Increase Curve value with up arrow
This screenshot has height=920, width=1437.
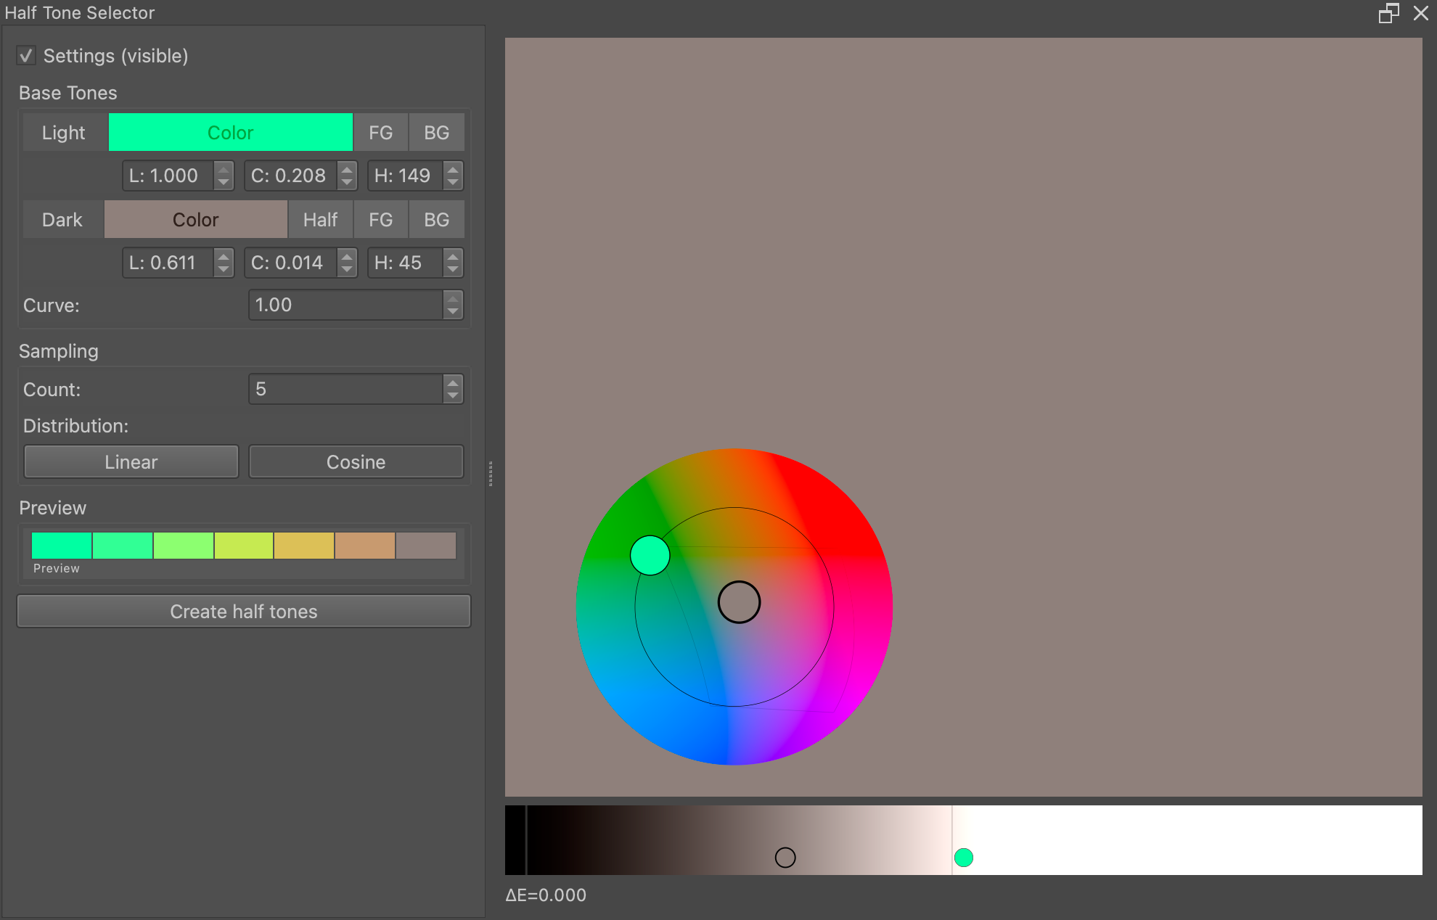(453, 298)
